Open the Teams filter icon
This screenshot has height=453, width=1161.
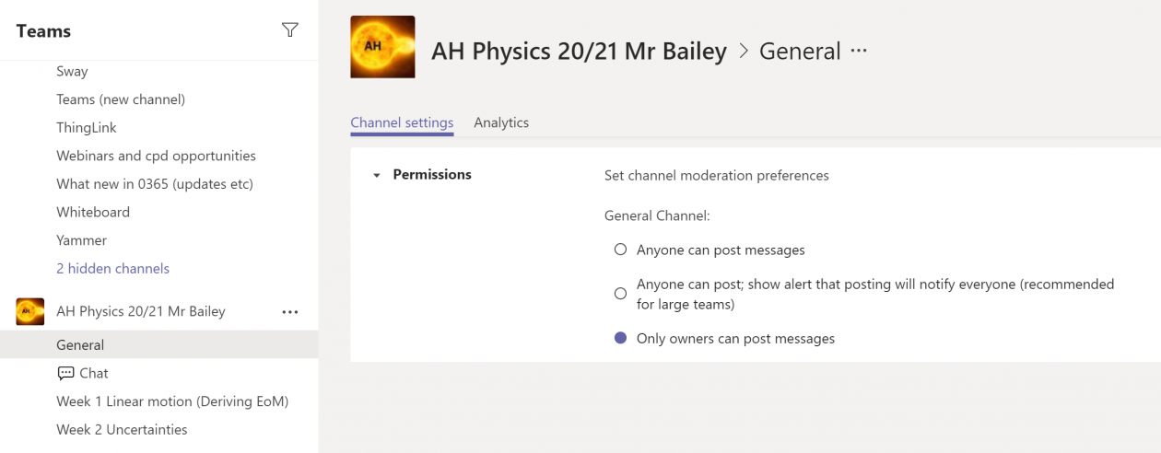click(x=289, y=30)
